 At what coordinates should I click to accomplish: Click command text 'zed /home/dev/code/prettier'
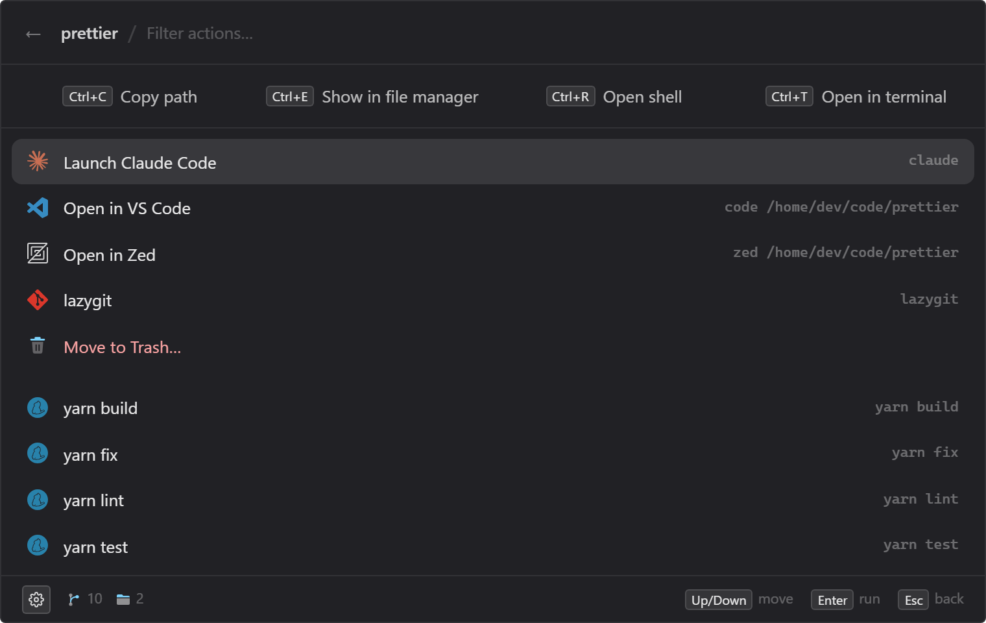[x=845, y=252]
